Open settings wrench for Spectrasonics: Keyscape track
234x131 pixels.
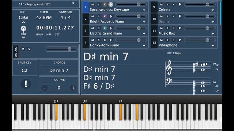tap(111, 4)
